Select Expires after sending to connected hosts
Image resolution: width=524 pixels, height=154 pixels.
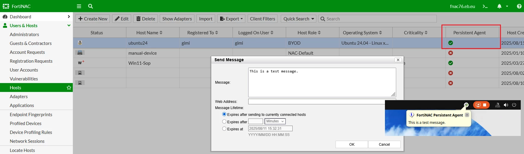tap(224, 114)
